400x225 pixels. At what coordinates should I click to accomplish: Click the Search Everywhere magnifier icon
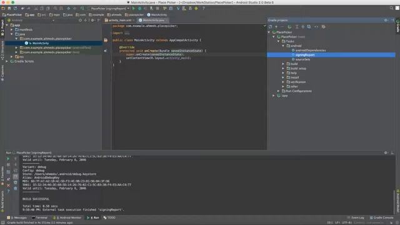391,8
